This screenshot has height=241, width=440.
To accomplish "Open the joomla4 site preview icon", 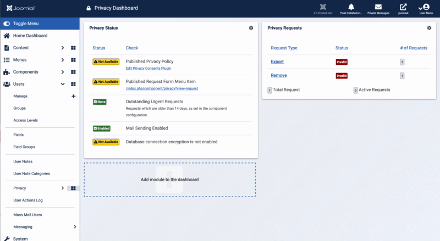I will click(403, 7).
